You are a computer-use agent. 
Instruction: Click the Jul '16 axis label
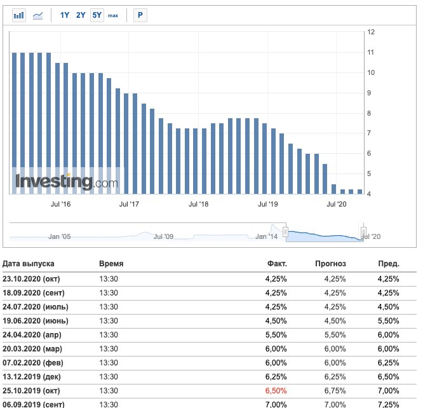(x=60, y=204)
